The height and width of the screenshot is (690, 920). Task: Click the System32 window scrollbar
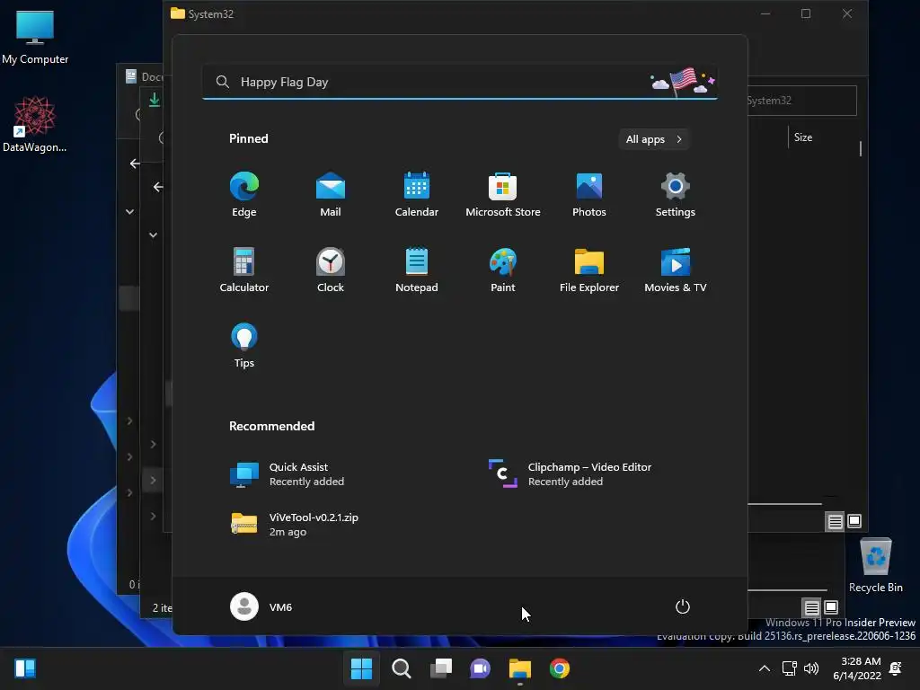coord(860,148)
